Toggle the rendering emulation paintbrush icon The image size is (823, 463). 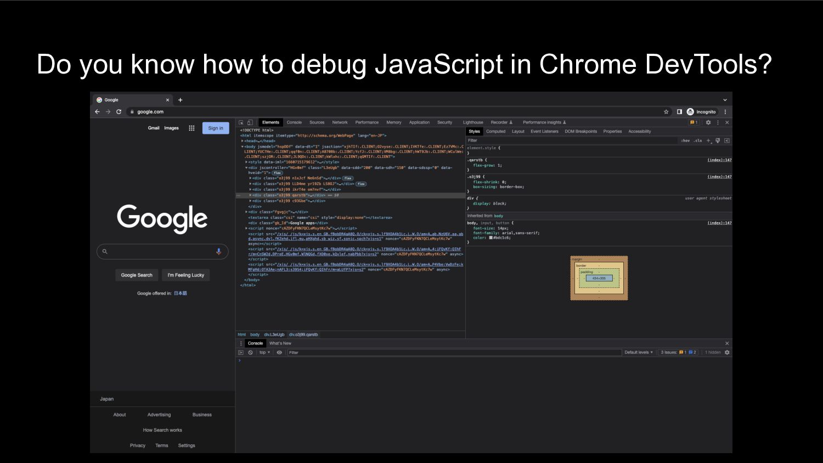point(718,140)
